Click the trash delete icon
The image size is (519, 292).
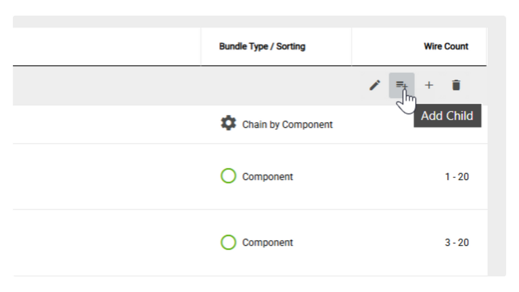click(x=456, y=85)
